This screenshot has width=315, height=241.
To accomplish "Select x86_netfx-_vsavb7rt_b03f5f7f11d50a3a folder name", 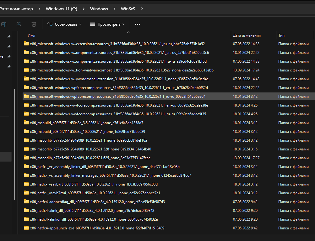I will (94, 184).
